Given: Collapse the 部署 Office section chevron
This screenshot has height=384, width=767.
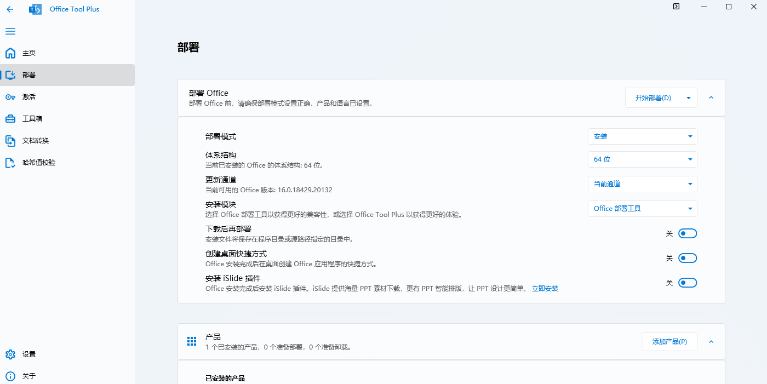Looking at the screenshot, I should click(x=711, y=98).
